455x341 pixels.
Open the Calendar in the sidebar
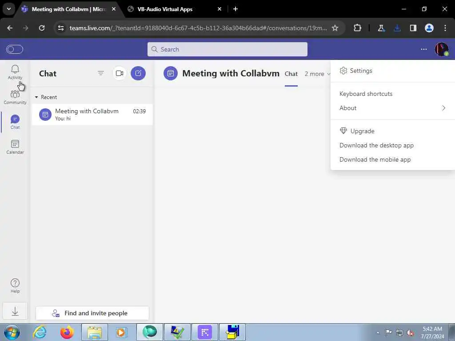[x=15, y=147]
